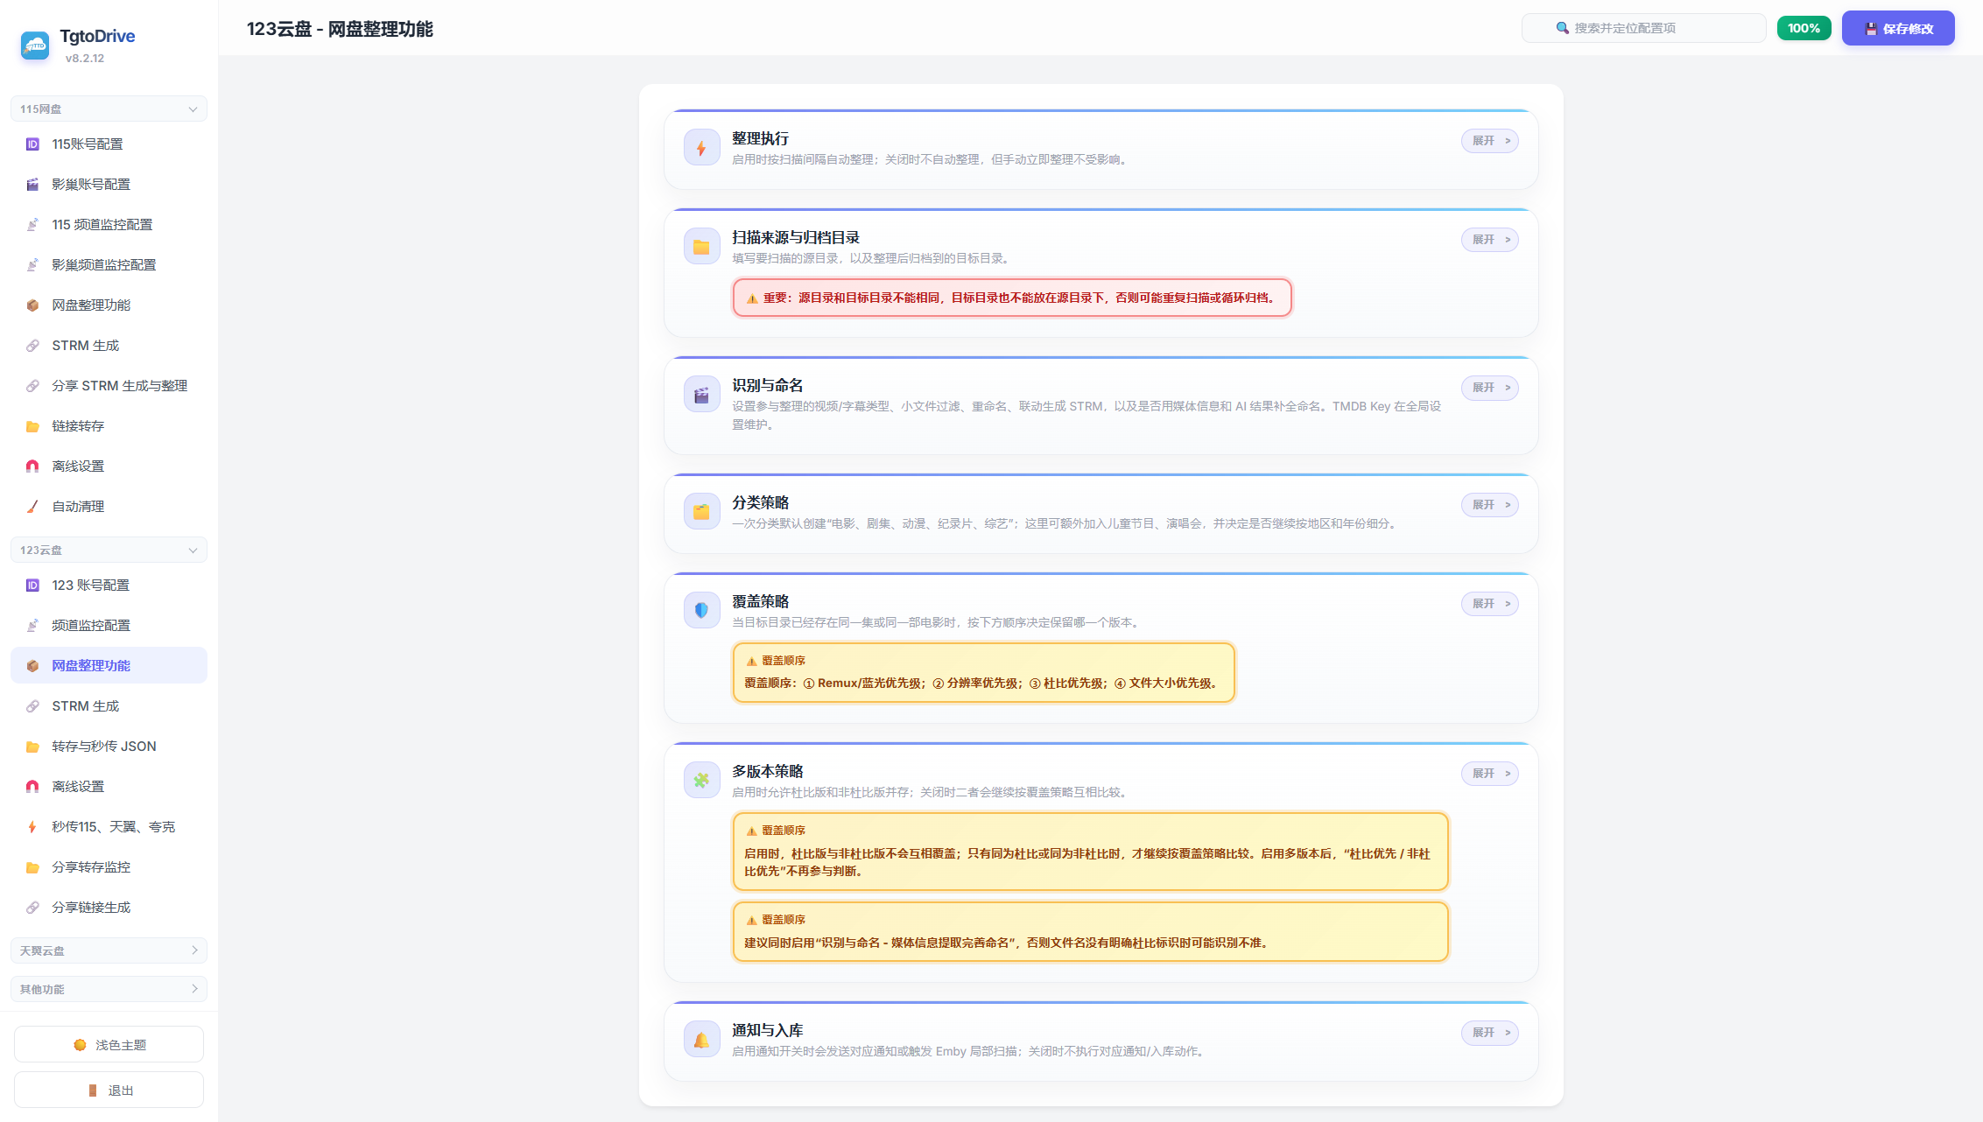Open 115 STRM 生成 under 115网盘
Screen dimensions: 1983x1122
pyautogui.click(x=109, y=346)
